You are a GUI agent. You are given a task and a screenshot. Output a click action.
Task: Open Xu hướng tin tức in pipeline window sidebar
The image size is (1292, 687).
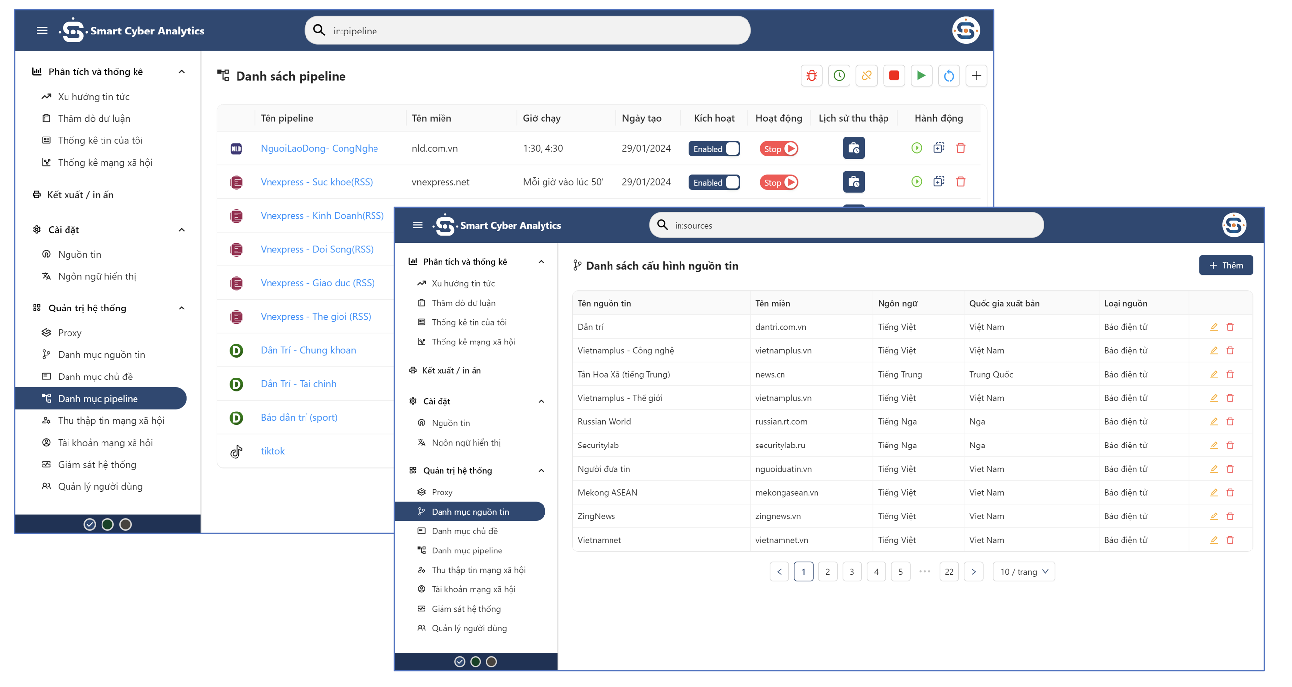[93, 97]
